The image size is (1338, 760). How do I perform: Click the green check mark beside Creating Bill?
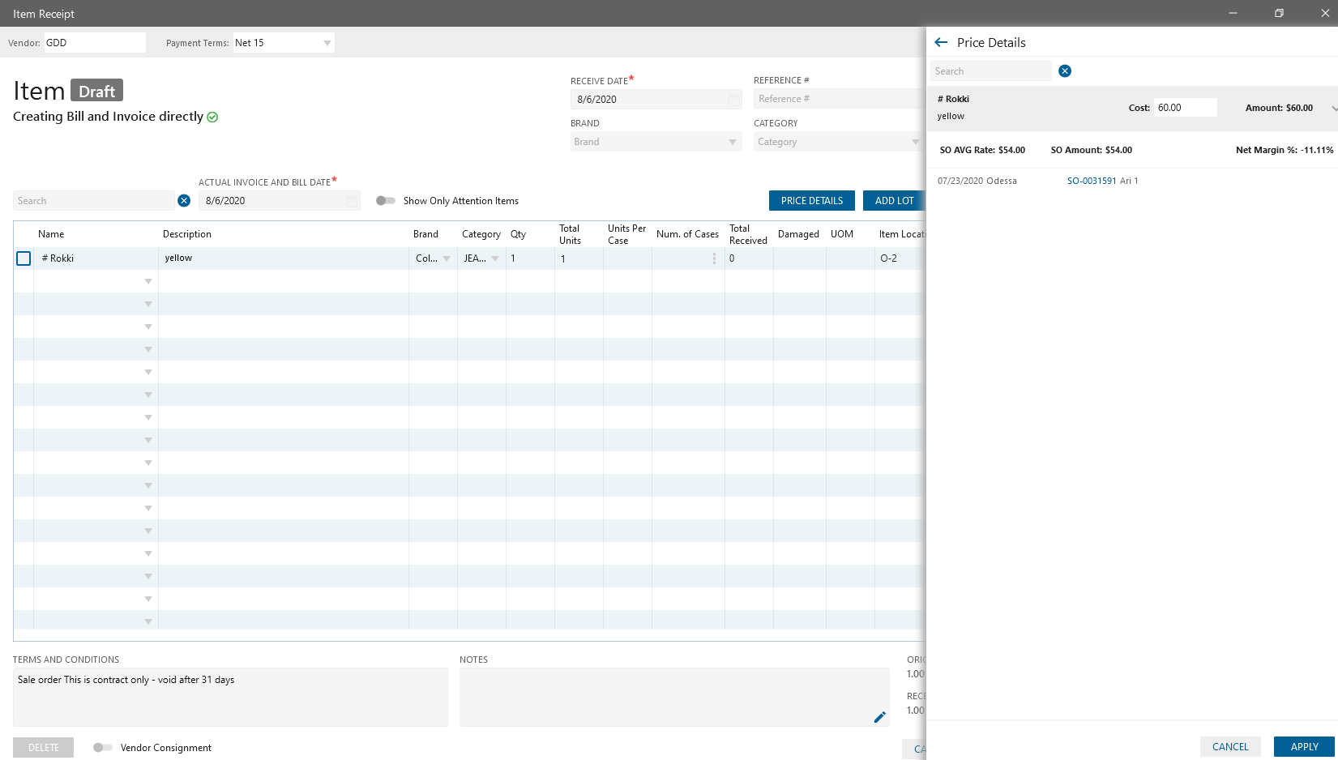pyautogui.click(x=212, y=117)
